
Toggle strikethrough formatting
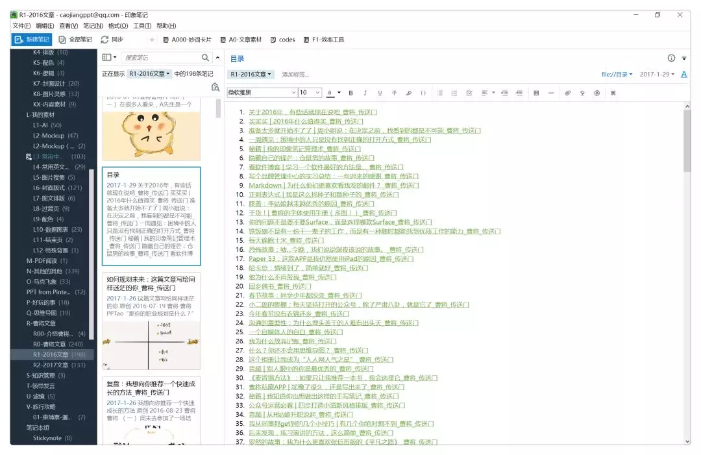(395, 93)
